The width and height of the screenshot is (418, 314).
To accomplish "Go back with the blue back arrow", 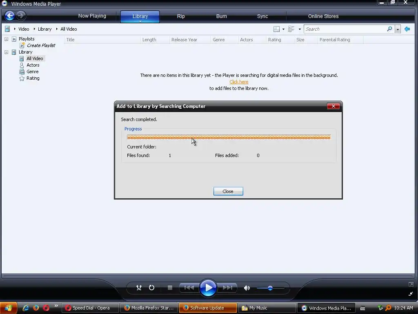I will [x=10, y=16].
